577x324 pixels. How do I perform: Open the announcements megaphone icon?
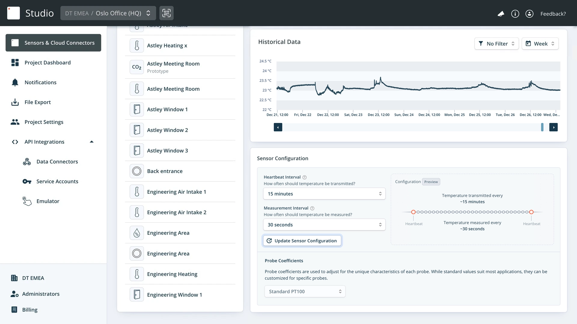click(x=501, y=14)
